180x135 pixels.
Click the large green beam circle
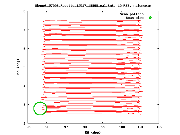pyautogui.click(x=40, y=108)
